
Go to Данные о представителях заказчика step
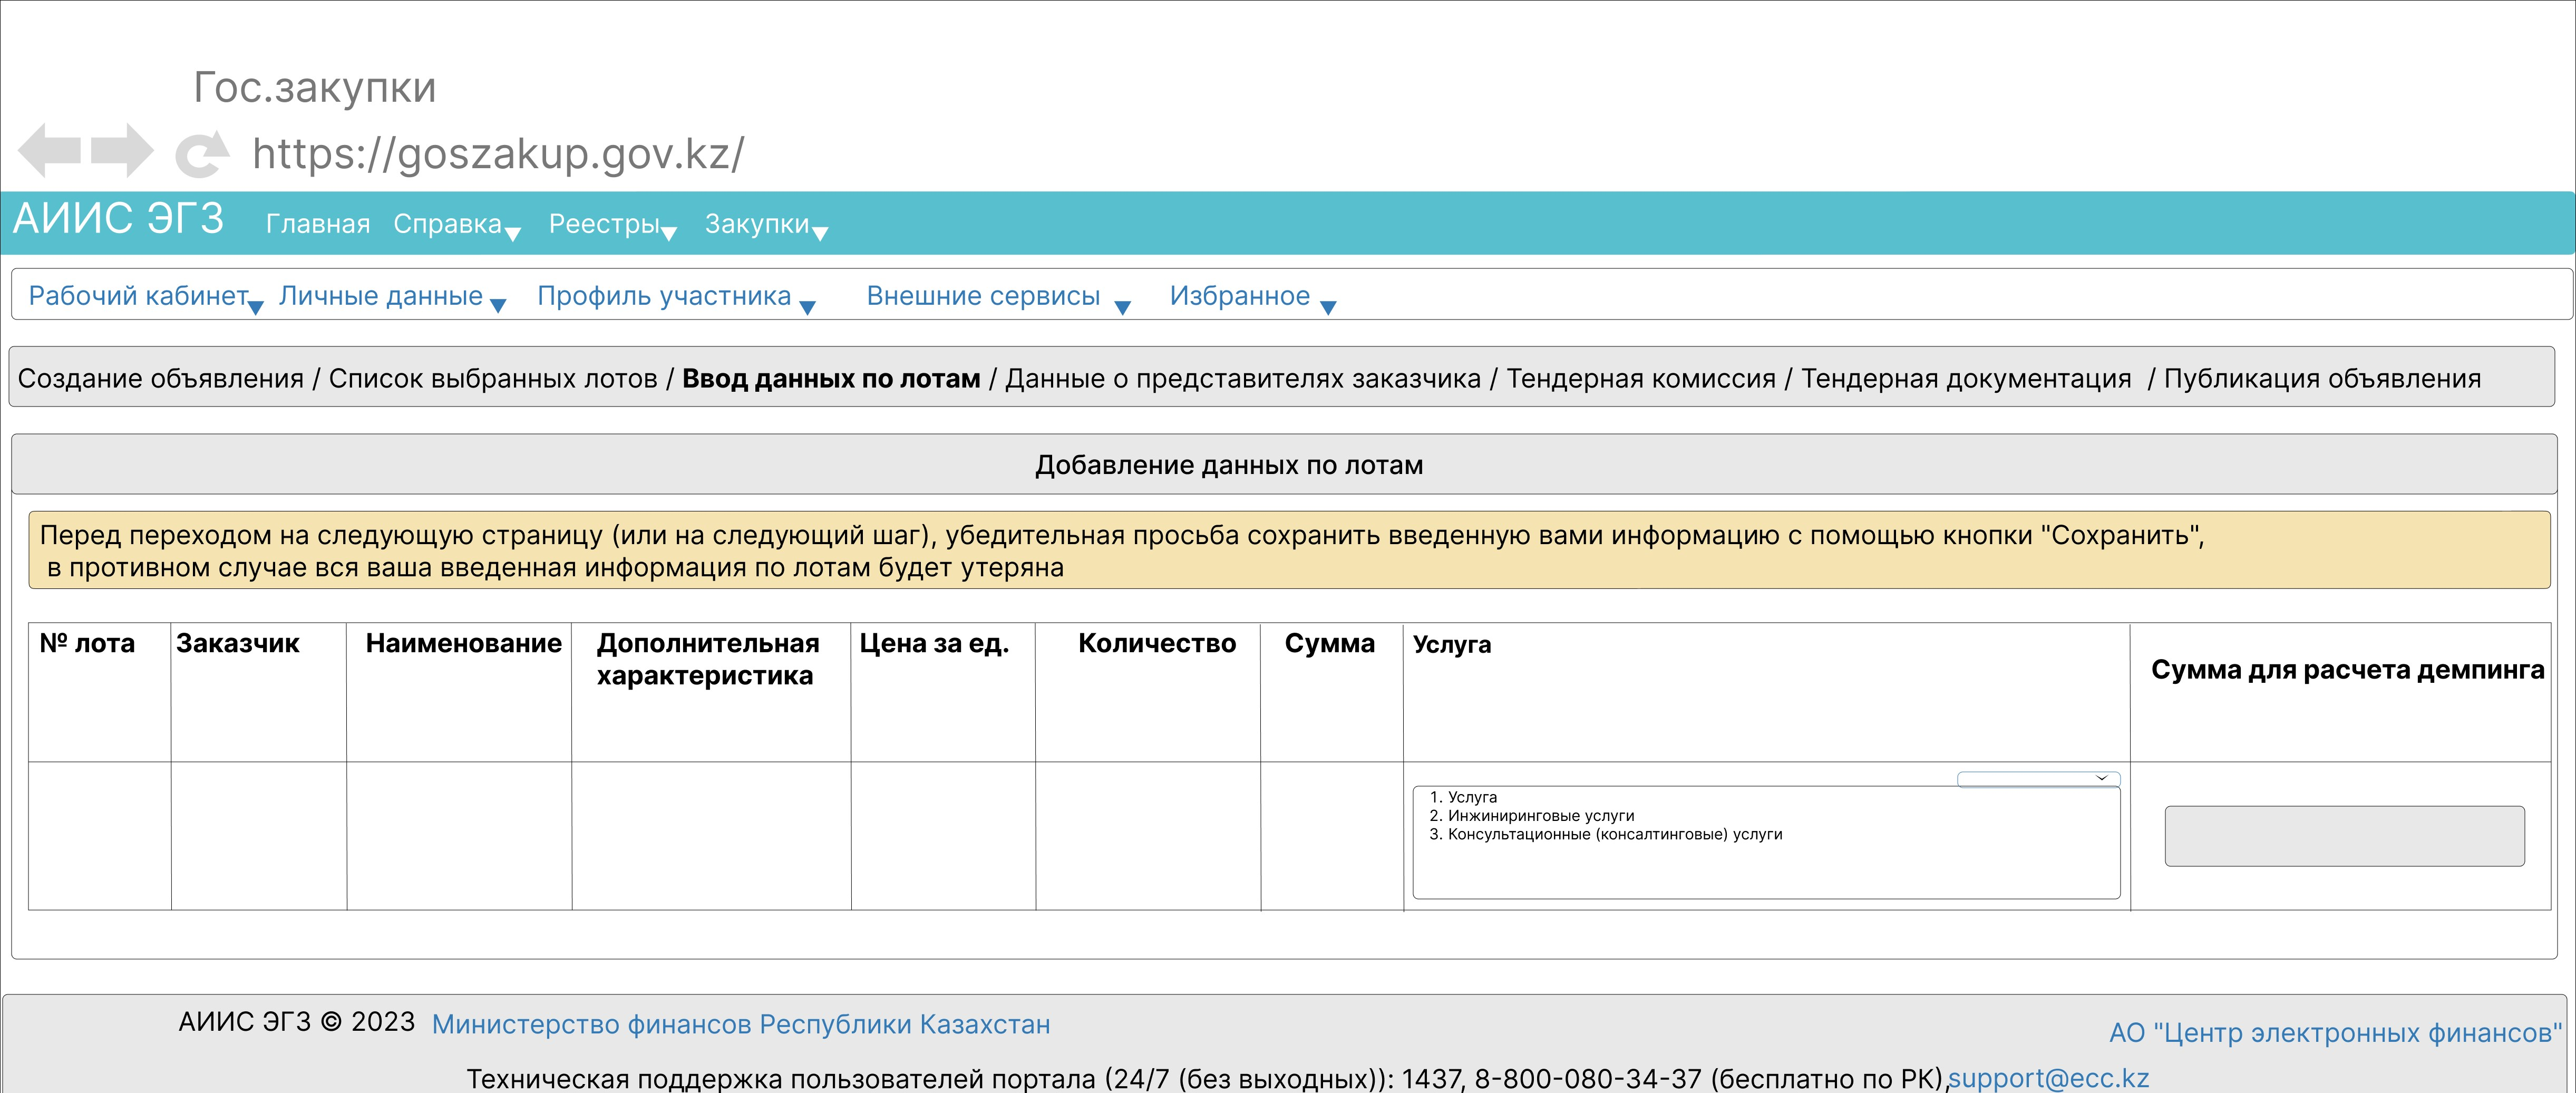[1243, 379]
